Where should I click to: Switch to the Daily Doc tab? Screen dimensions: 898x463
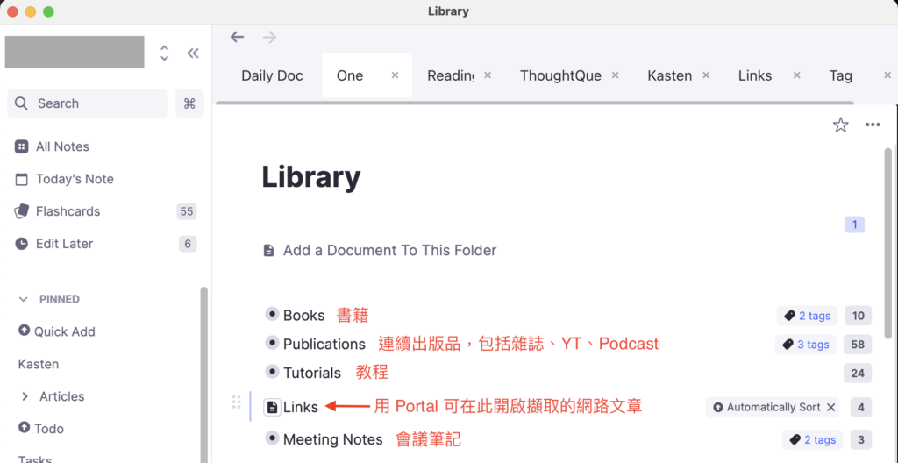pos(272,75)
